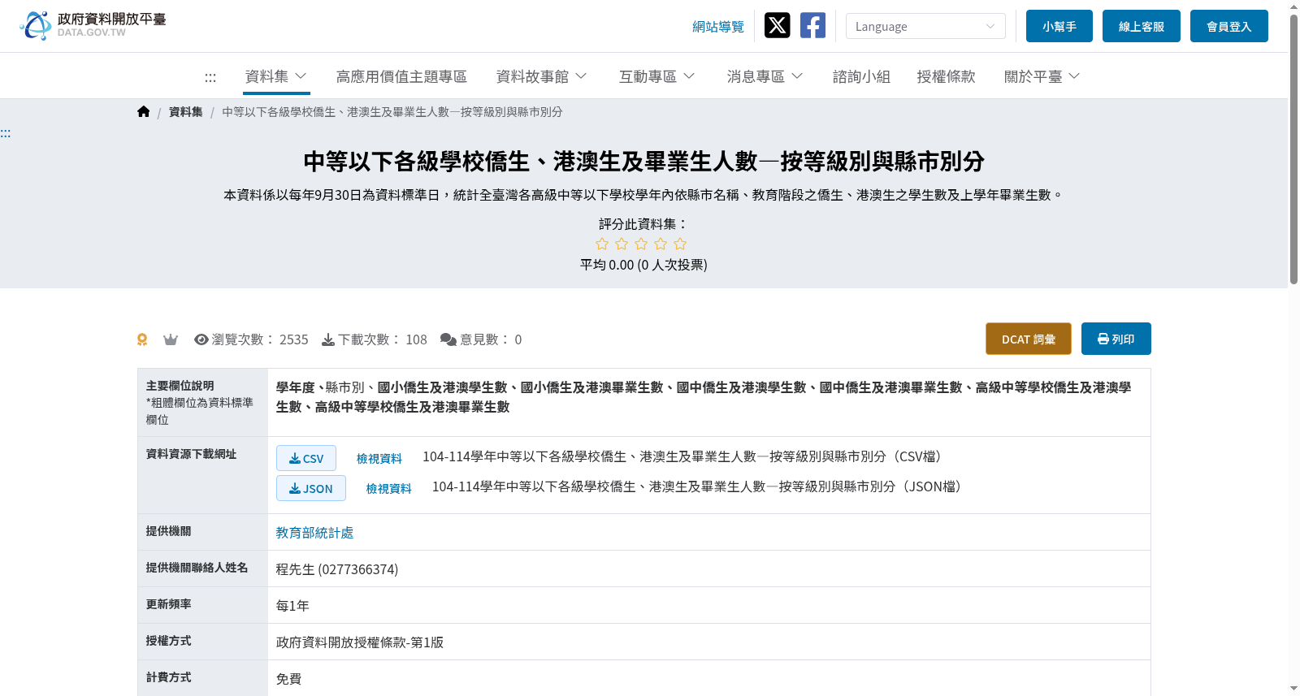1300x696 pixels.
Task: Click the DCAT 詞彙 button
Action: click(x=1028, y=339)
